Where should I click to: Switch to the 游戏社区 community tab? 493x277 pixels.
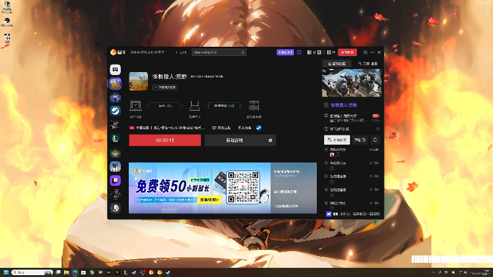[337, 63]
